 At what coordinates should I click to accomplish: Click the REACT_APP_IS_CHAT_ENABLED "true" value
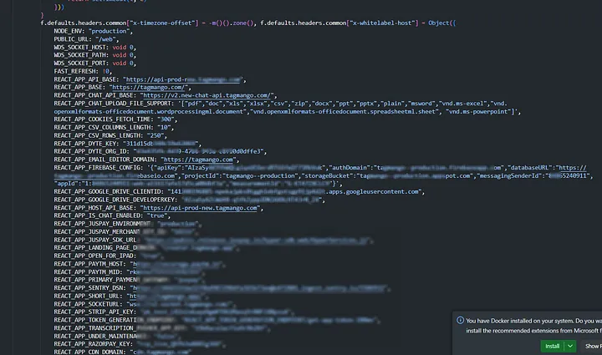(x=157, y=216)
